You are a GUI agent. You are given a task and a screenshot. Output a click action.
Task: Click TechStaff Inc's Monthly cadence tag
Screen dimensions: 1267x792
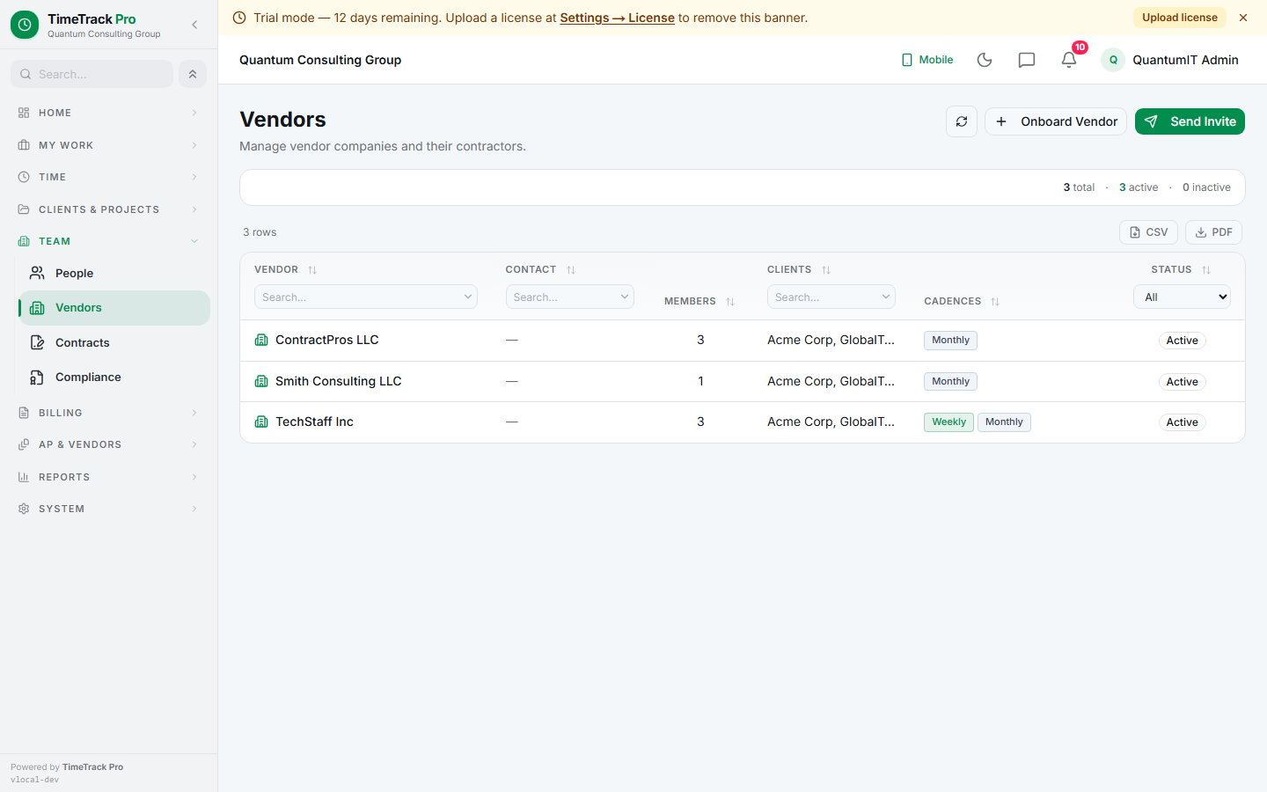pyautogui.click(x=1004, y=422)
